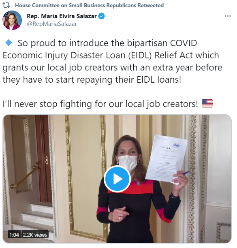Open the three-dot more options menu
The image size is (237, 248).
pos(228,16)
